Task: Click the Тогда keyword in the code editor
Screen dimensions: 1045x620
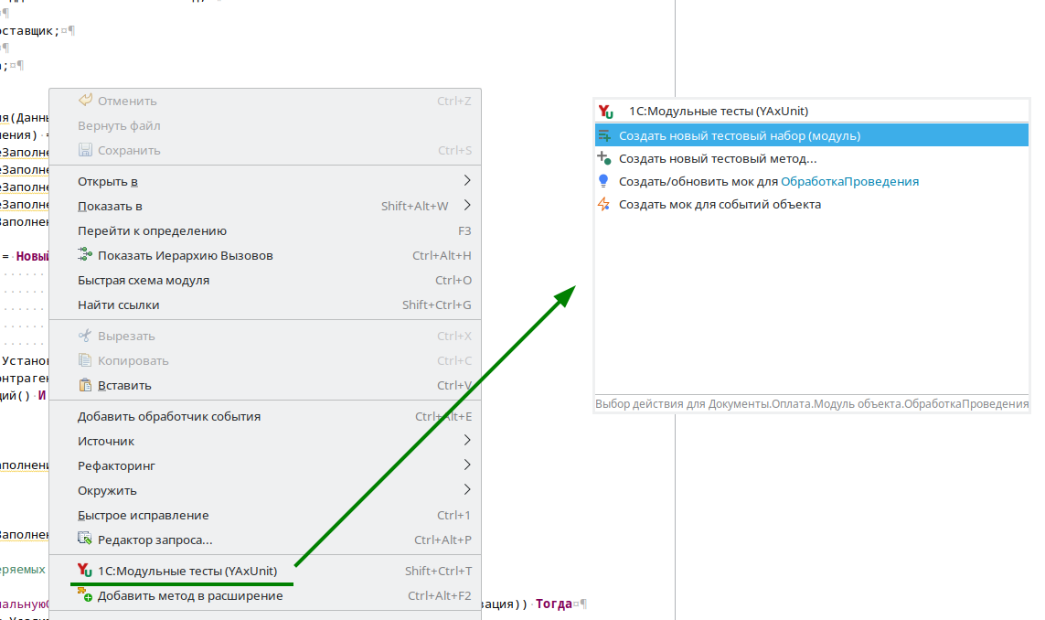Action: tap(553, 604)
